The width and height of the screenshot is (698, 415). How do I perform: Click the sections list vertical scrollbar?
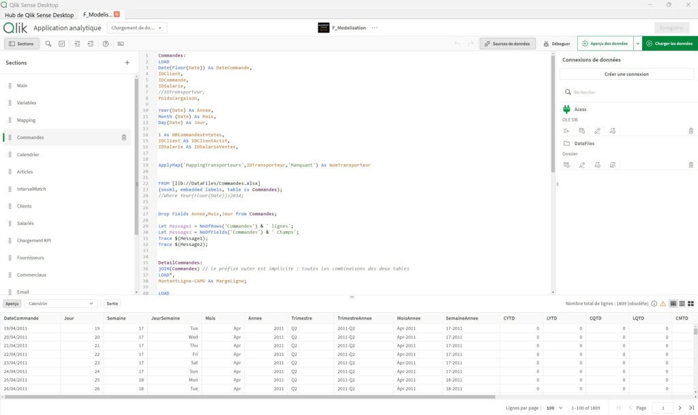[136, 155]
